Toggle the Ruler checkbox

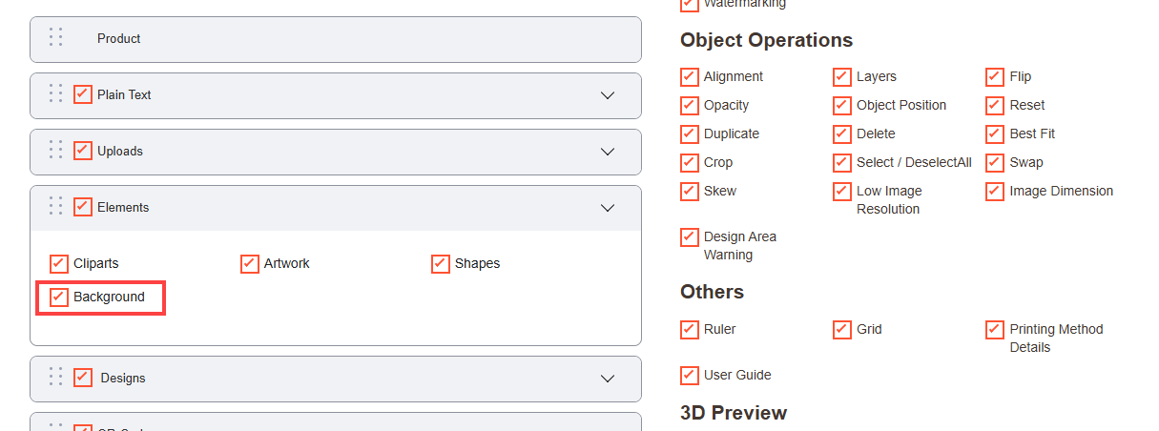(x=690, y=330)
